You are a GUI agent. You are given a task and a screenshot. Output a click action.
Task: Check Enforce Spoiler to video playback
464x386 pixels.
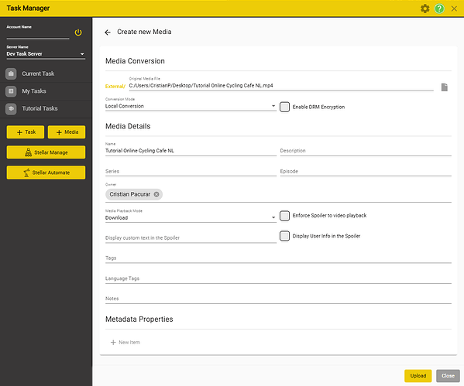[x=284, y=216]
